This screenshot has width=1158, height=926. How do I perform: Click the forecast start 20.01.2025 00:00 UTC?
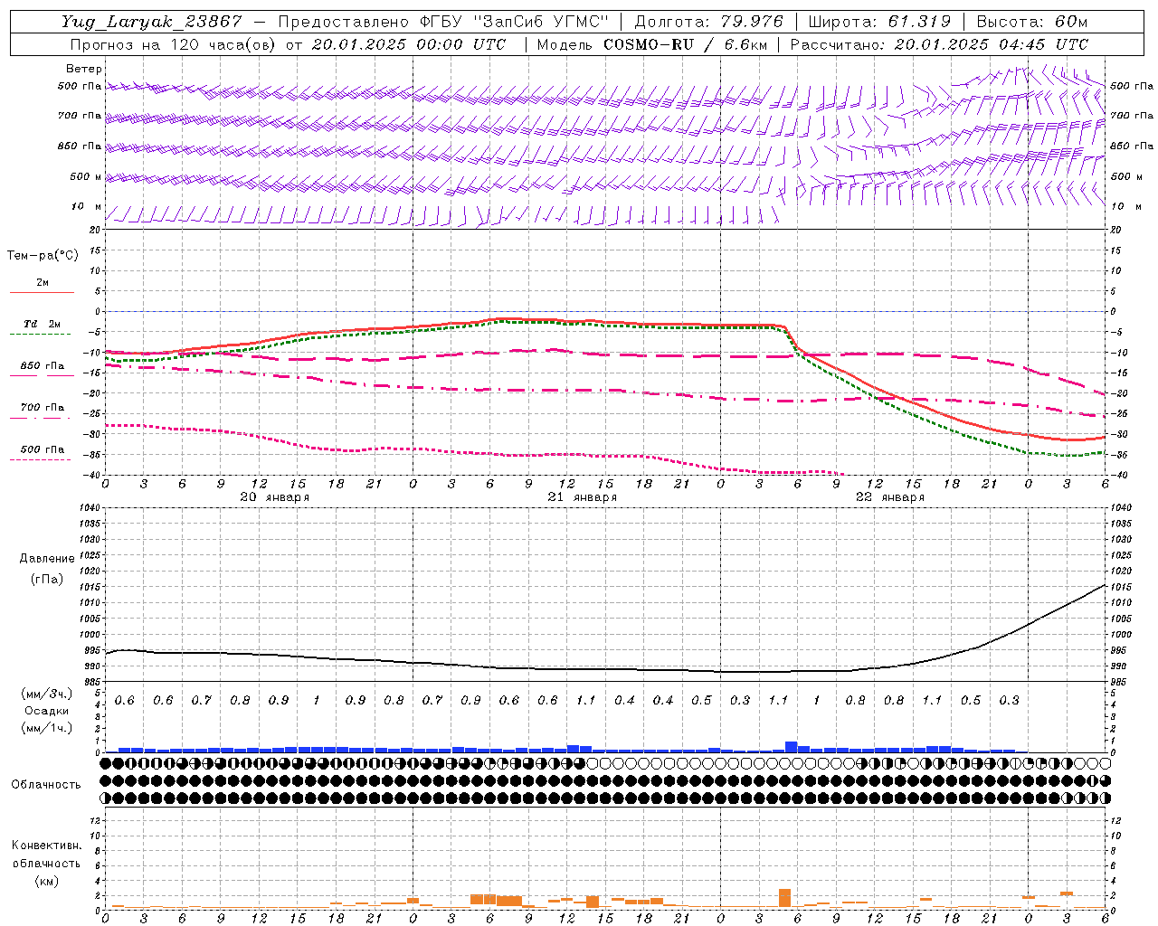pyautogui.click(x=409, y=44)
